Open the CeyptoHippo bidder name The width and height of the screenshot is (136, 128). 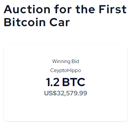[65, 71]
